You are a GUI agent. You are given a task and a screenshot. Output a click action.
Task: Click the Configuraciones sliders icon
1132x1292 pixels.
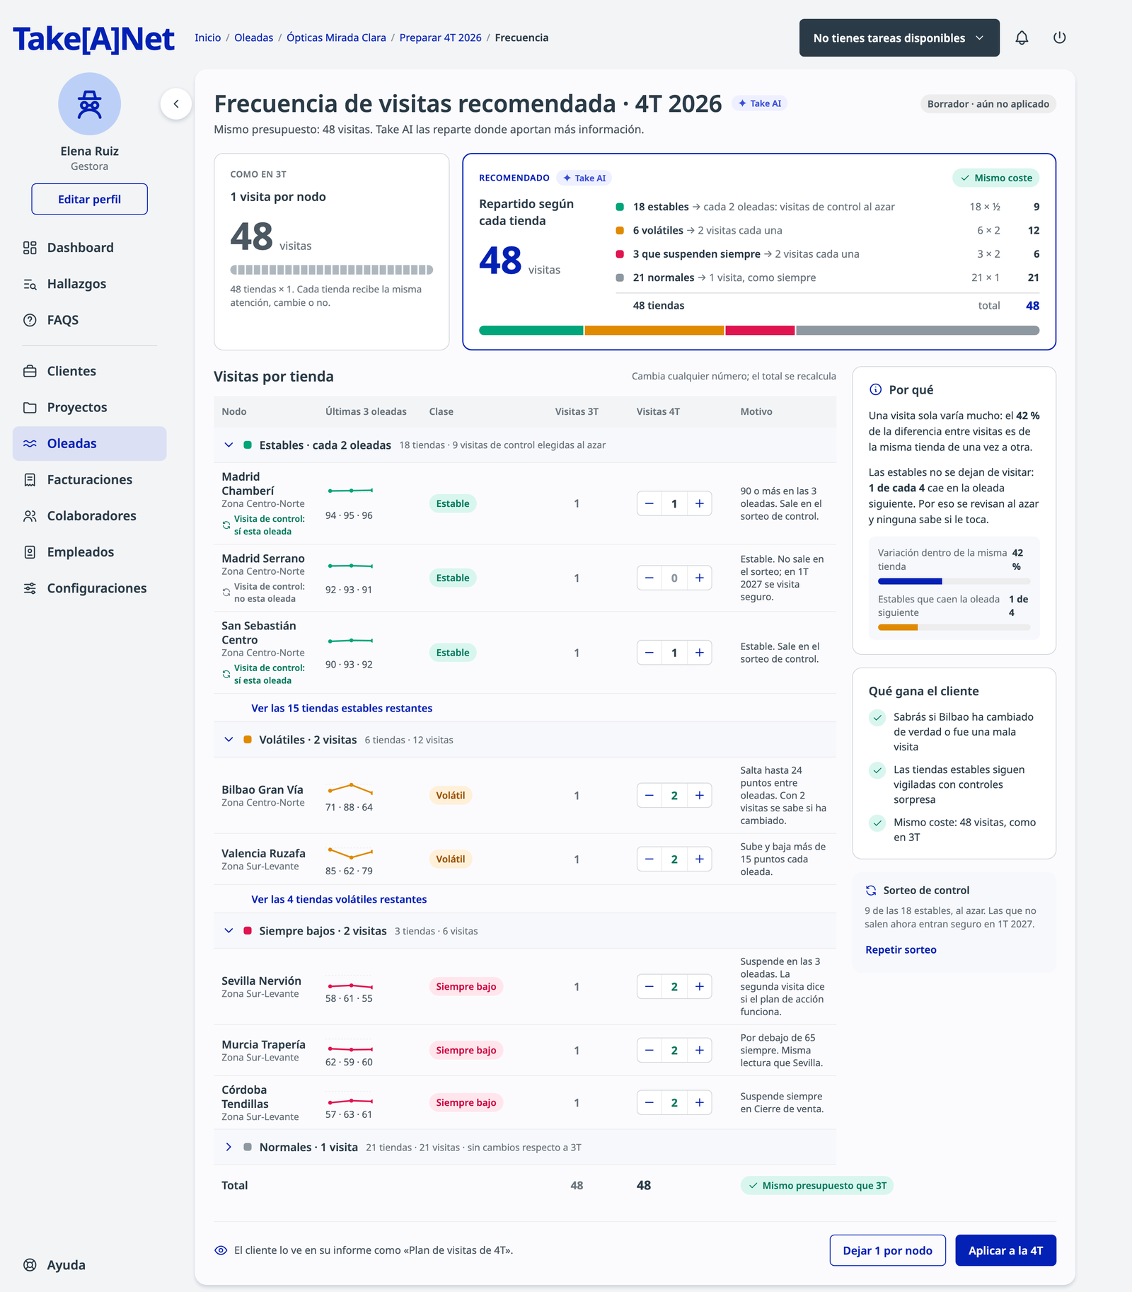[x=30, y=588]
